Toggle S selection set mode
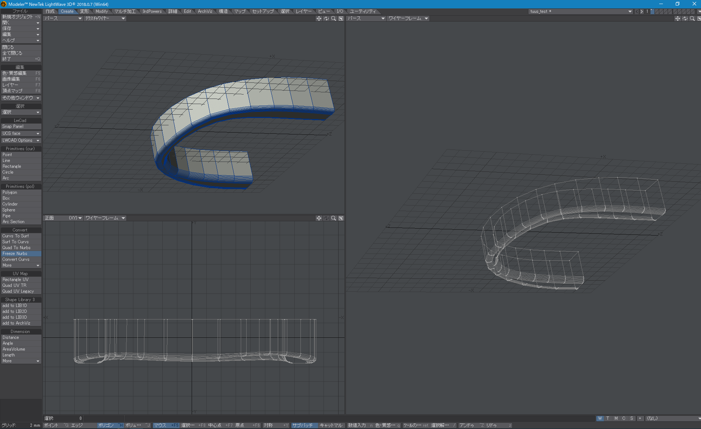The image size is (701, 429). coord(632,418)
